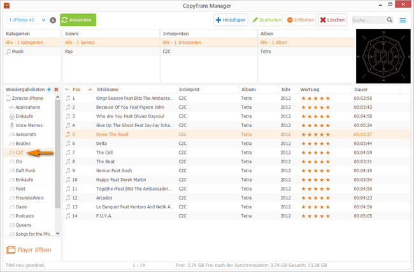Set star rating for Who Are You
The height and width of the screenshot is (272, 414).
point(316,116)
